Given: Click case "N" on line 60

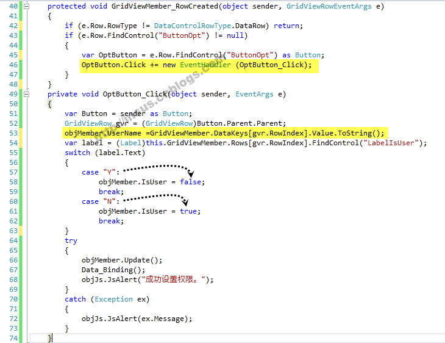Looking at the screenshot, I should point(99,201).
